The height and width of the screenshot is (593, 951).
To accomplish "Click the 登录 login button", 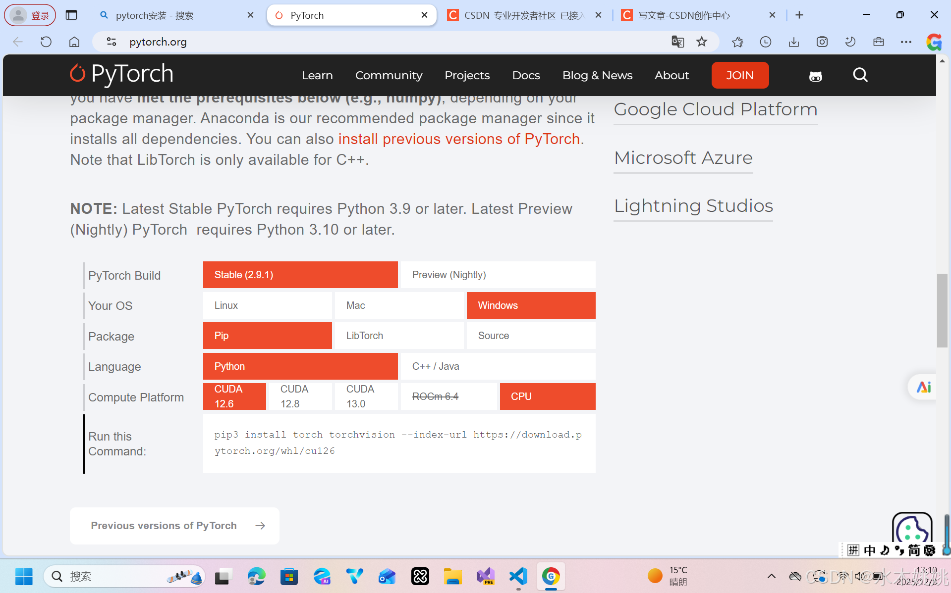I will [x=30, y=15].
